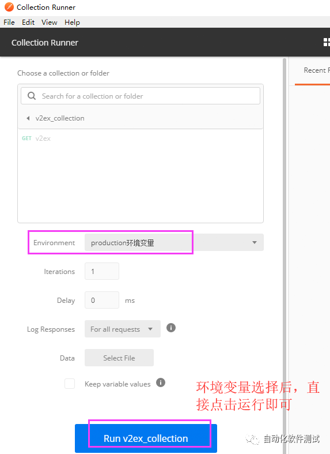Click the 'Environment' label
This screenshot has height=454, width=330.
54,243
